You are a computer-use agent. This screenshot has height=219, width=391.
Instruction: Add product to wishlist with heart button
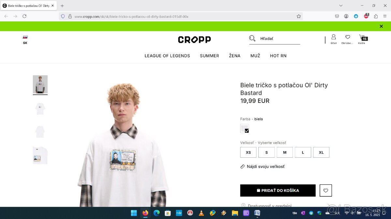pyautogui.click(x=326, y=190)
